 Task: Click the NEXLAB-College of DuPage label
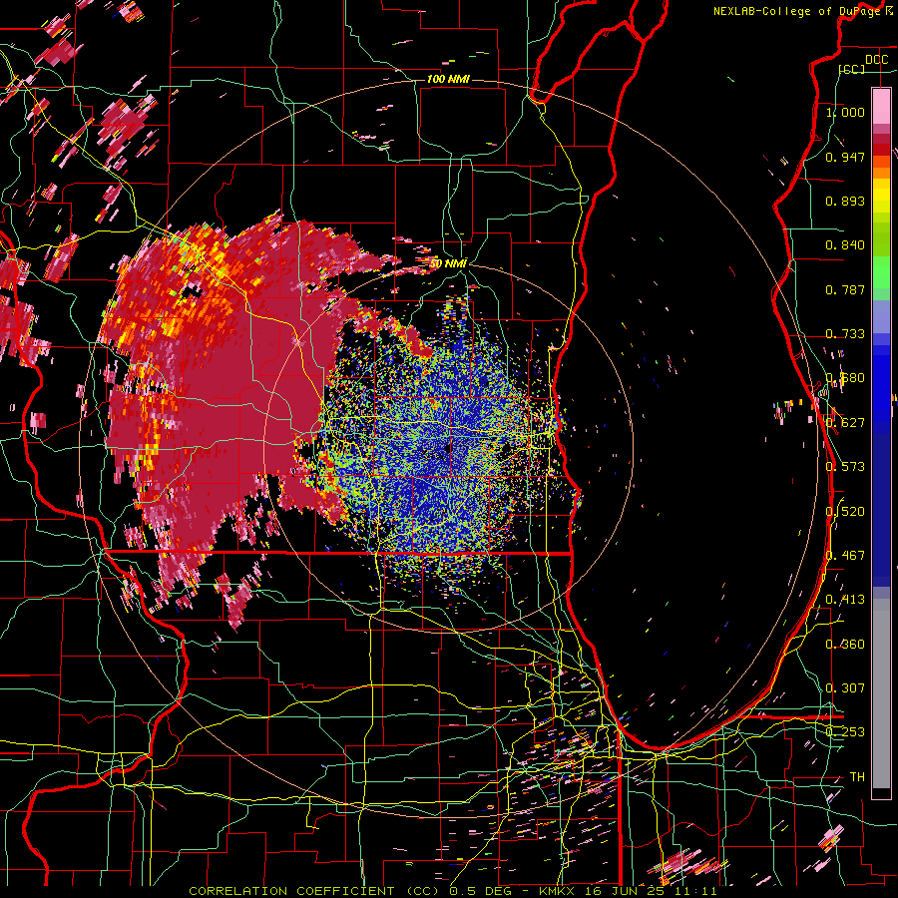coord(796,11)
